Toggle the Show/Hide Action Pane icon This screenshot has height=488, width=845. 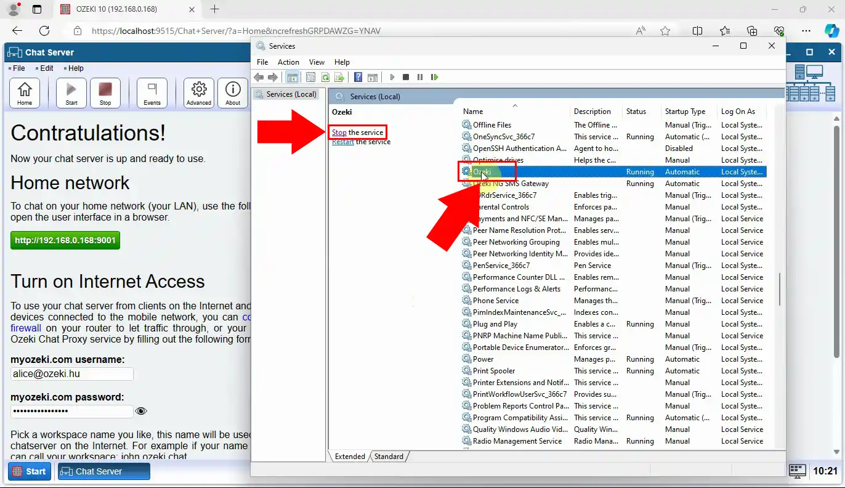373,77
